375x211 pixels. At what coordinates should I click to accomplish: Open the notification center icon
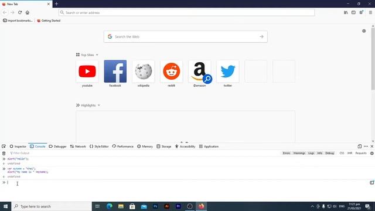pyautogui.click(x=367, y=206)
